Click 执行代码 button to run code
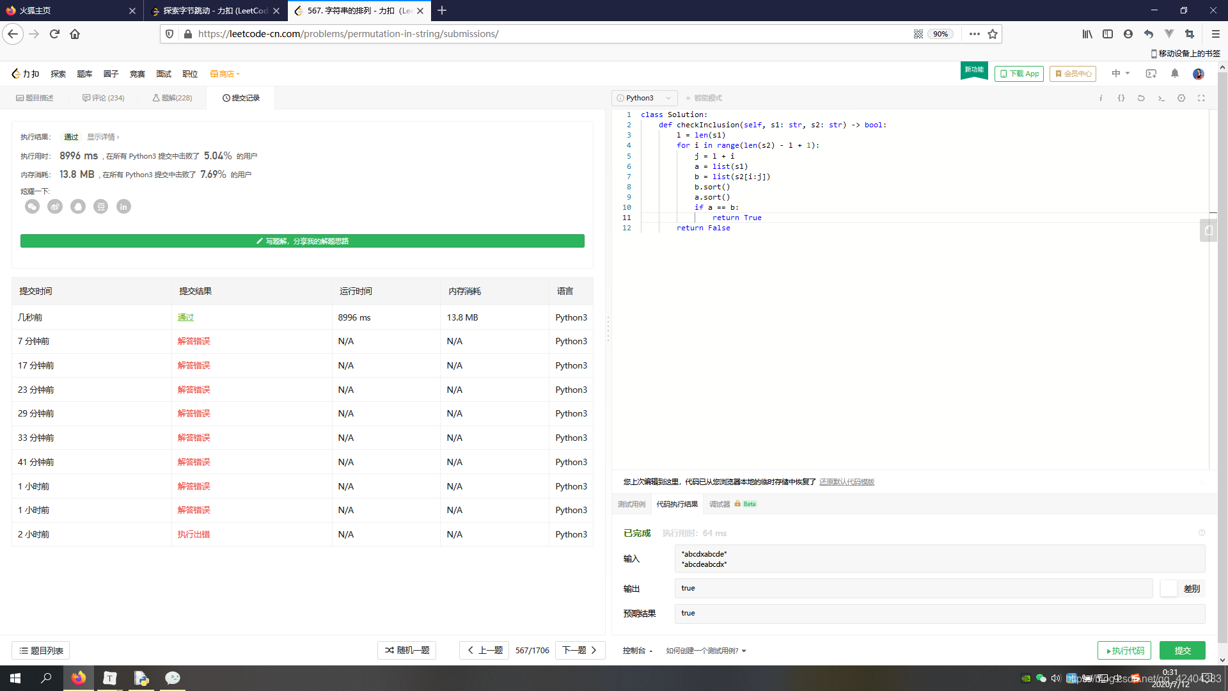The image size is (1228, 691). [x=1124, y=649]
